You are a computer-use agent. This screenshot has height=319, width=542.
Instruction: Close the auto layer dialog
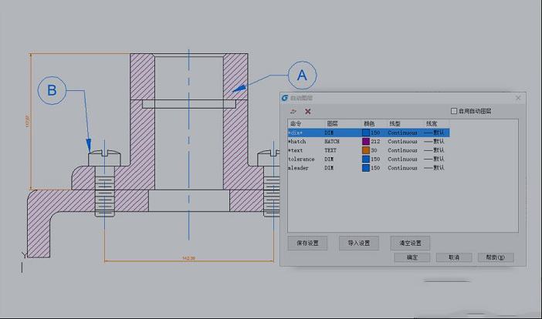[518, 98]
